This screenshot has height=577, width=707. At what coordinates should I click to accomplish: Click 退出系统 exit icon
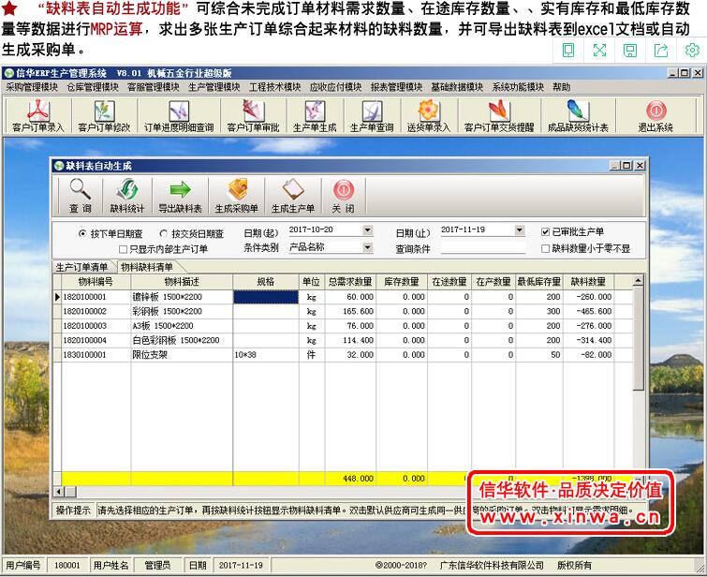655,116
